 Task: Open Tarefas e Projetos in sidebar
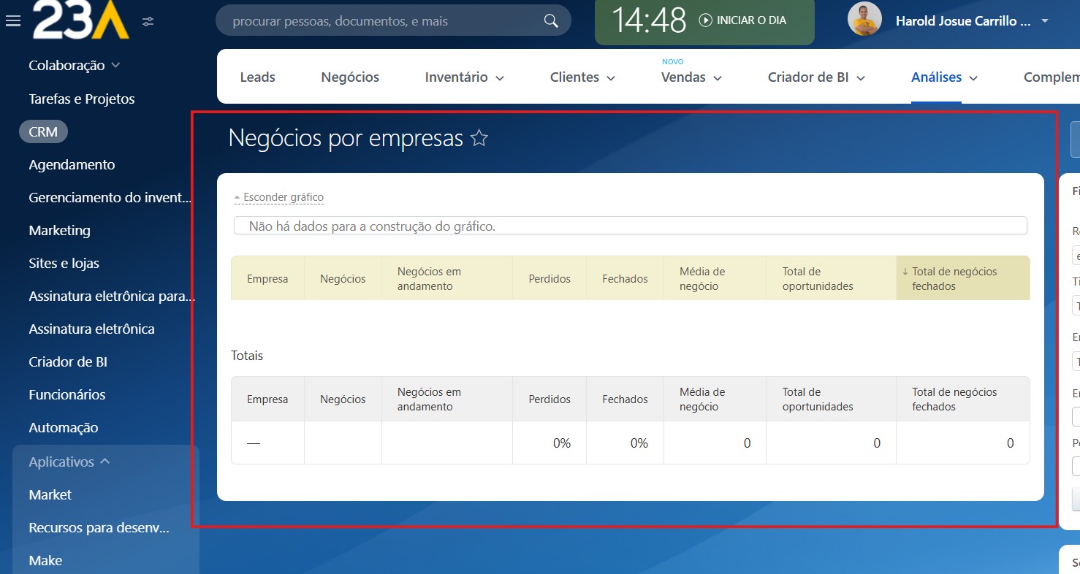(82, 99)
